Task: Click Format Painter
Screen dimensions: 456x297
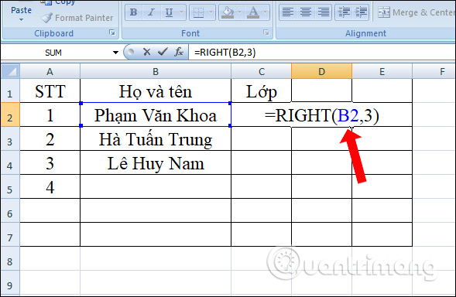Action: pos(77,18)
